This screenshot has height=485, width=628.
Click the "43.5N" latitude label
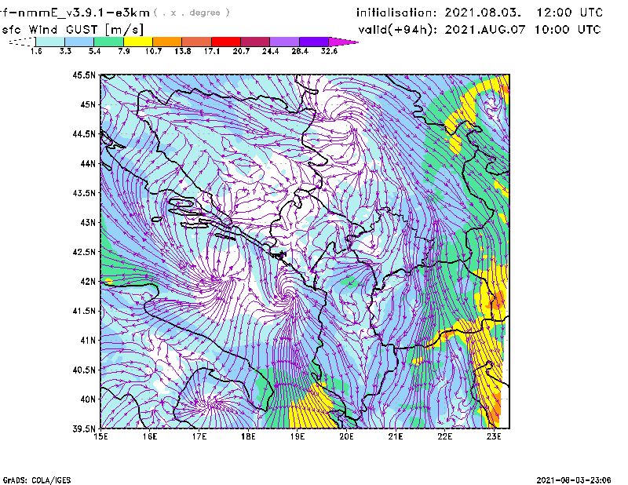click(84, 193)
